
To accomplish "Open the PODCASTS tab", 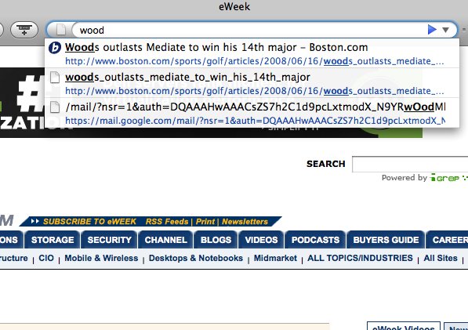I will pos(315,240).
